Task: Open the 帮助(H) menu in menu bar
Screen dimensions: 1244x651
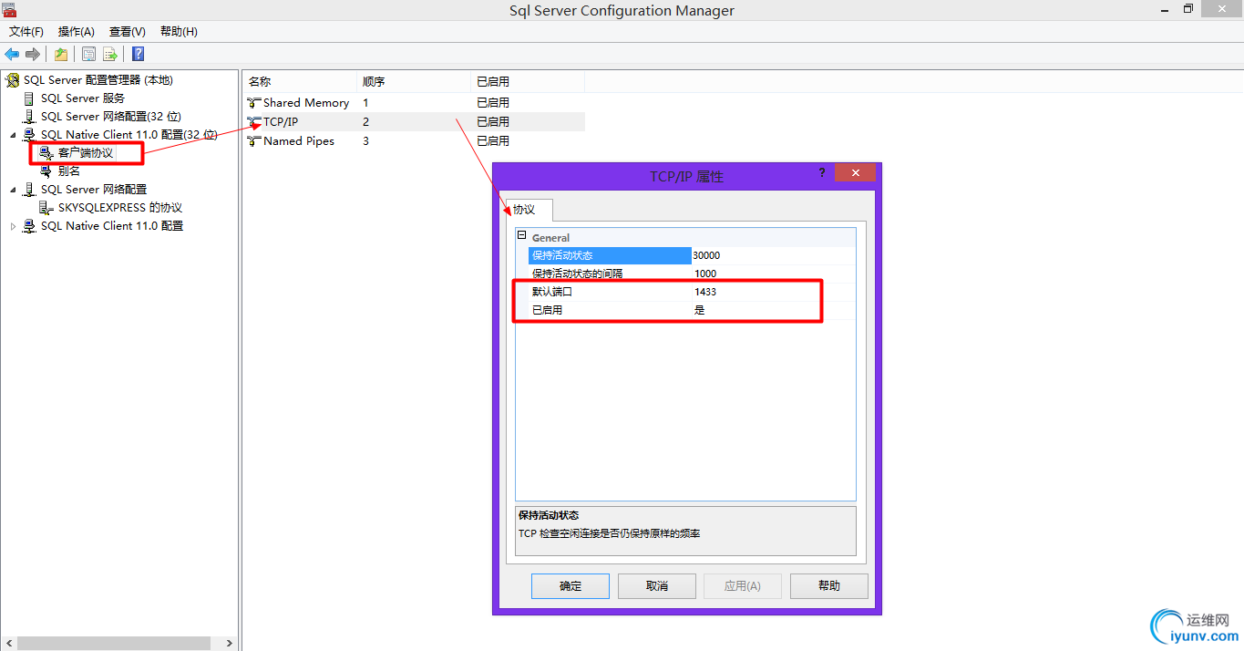Action: pos(179,32)
